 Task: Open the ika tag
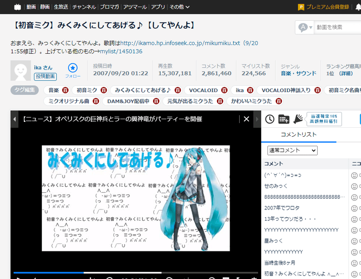[240, 90]
